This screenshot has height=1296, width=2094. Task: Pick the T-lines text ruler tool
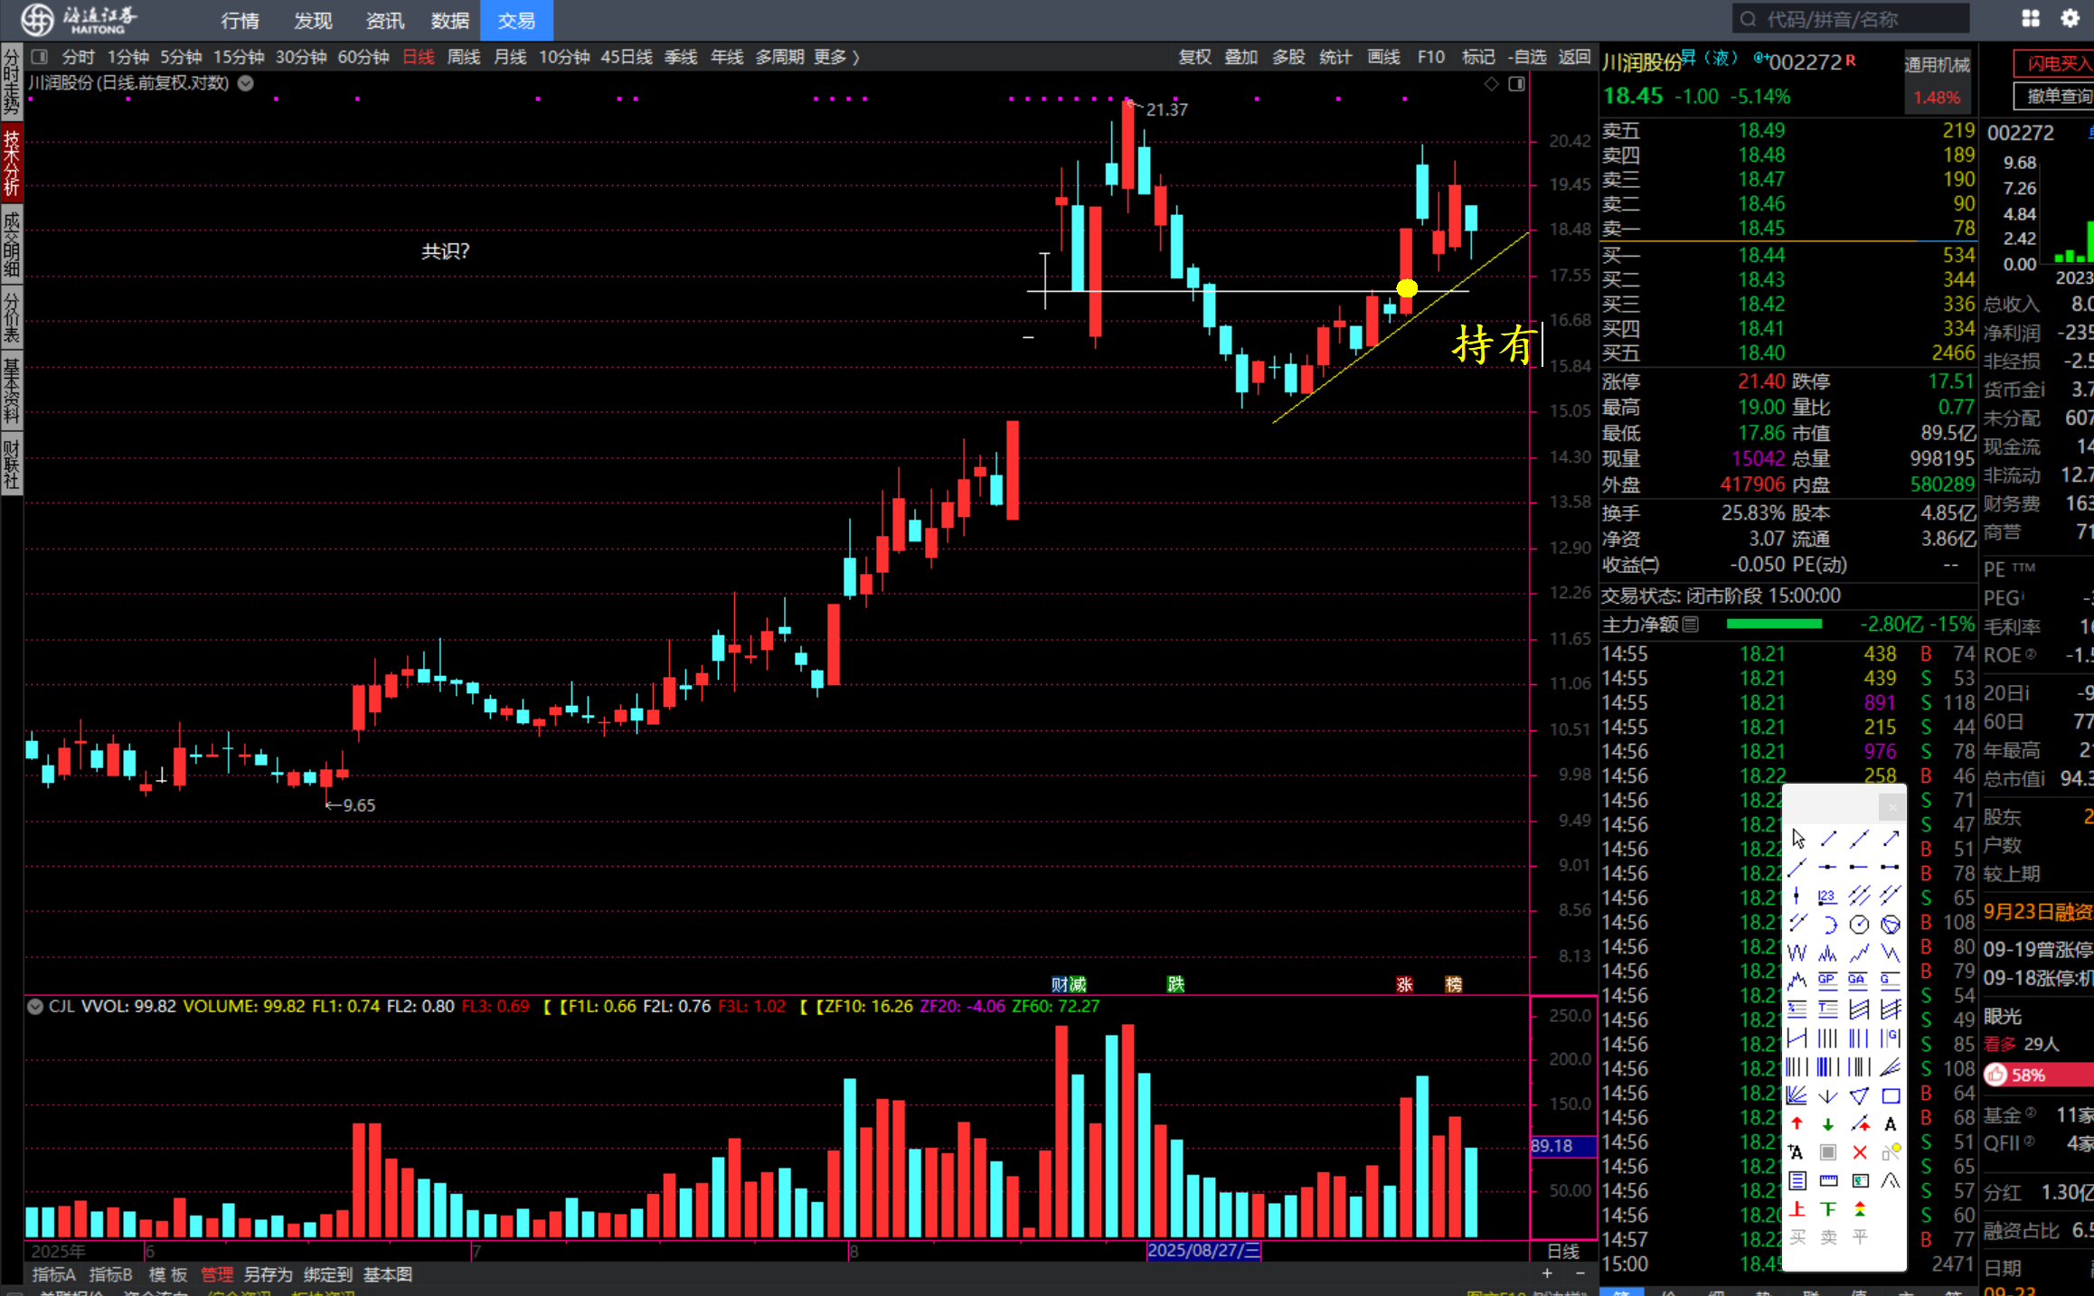(x=1828, y=1009)
